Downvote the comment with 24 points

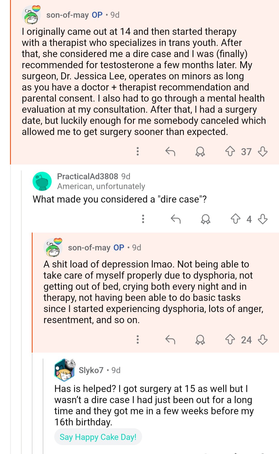click(262, 339)
